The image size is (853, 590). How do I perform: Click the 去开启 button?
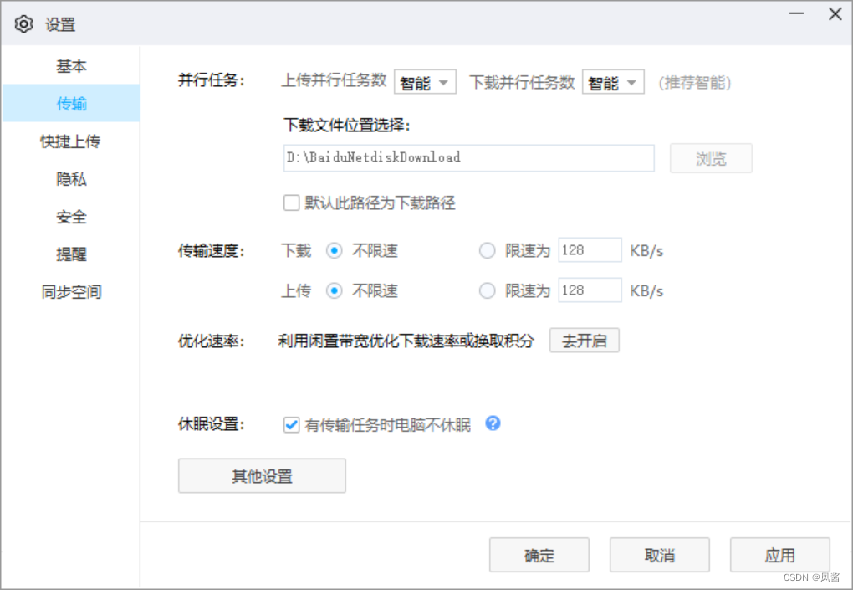585,341
